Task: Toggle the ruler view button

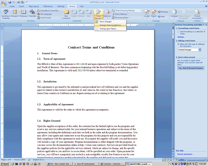Action: pyautogui.click(x=173, y=25)
